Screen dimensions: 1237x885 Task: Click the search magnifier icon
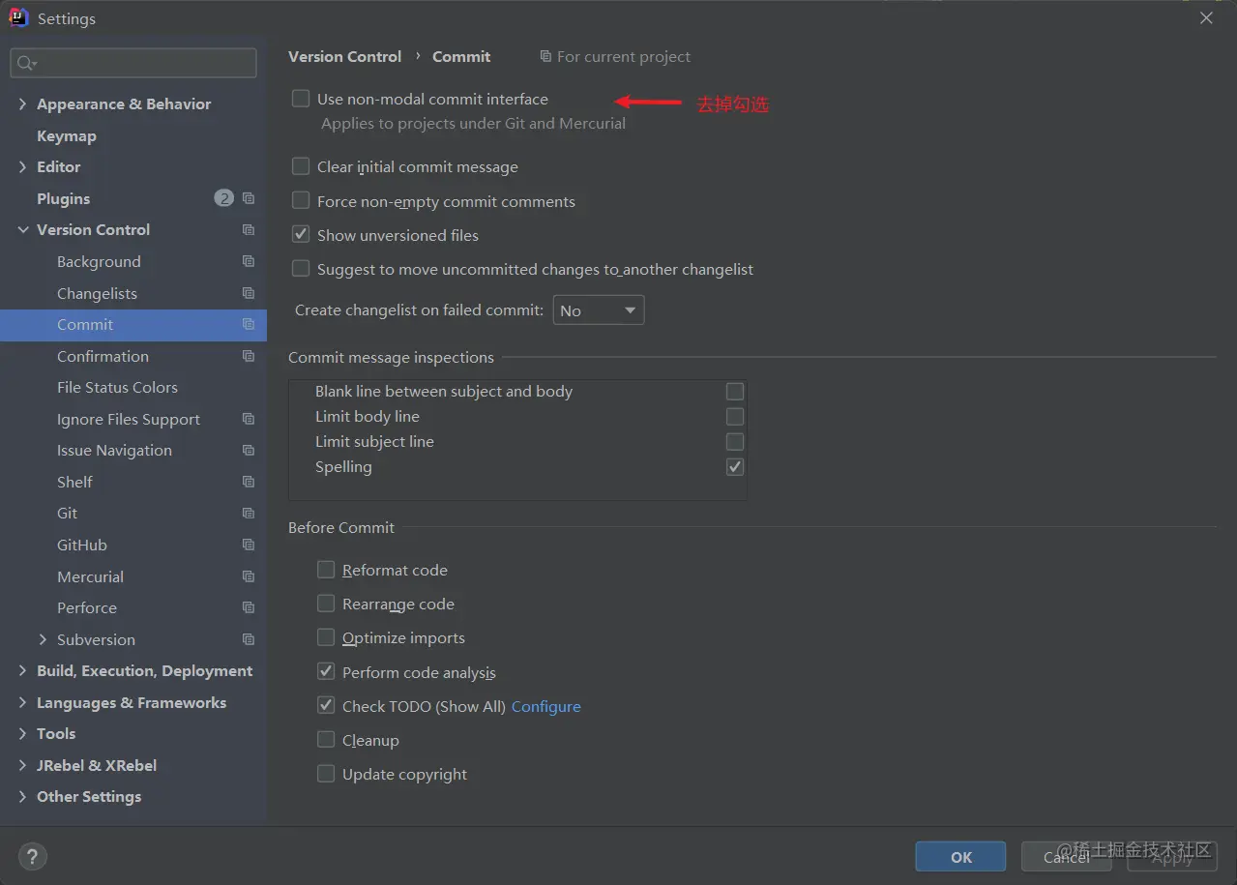click(x=25, y=63)
